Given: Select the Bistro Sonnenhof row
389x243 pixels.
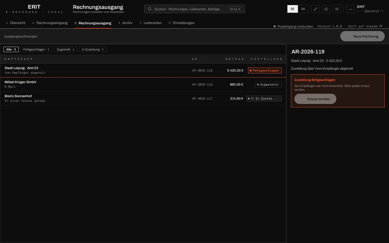Looking at the screenshot, I should click(143, 99).
